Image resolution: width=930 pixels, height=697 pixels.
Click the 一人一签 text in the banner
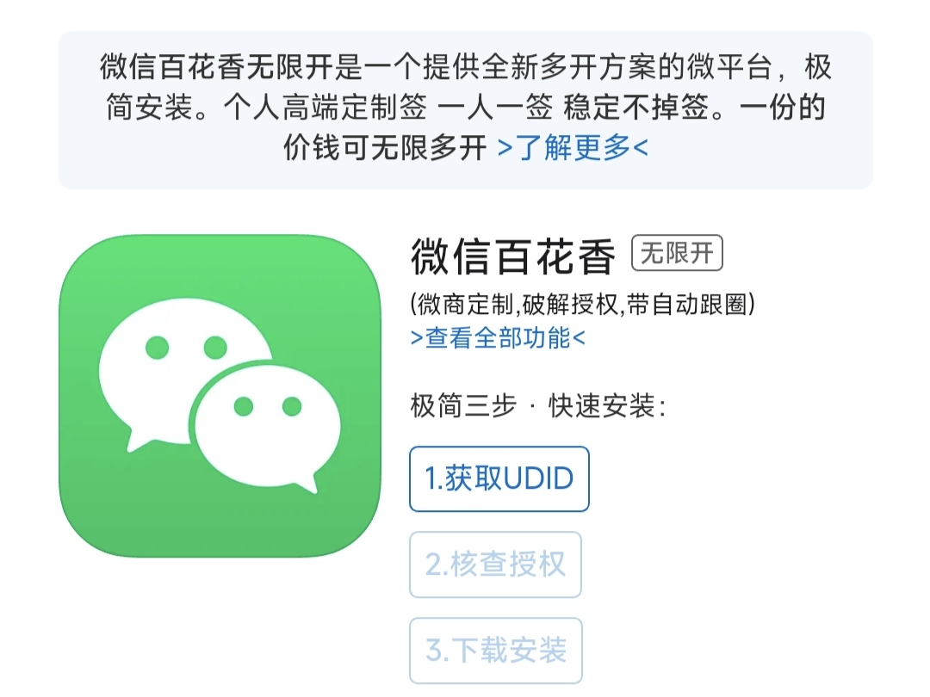495,108
